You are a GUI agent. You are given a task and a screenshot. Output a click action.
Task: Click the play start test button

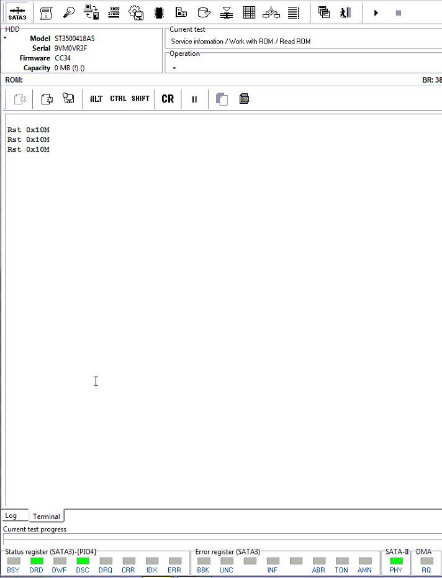click(x=376, y=12)
